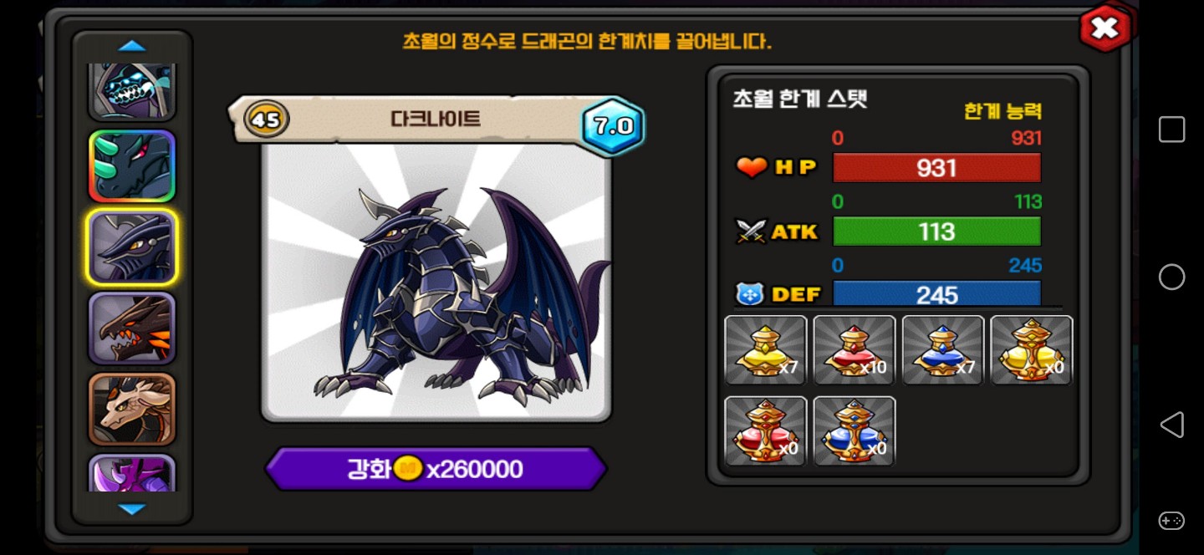Image resolution: width=1204 pixels, height=555 pixels.
Task: Select the large yellow potion x0
Action: point(1032,350)
